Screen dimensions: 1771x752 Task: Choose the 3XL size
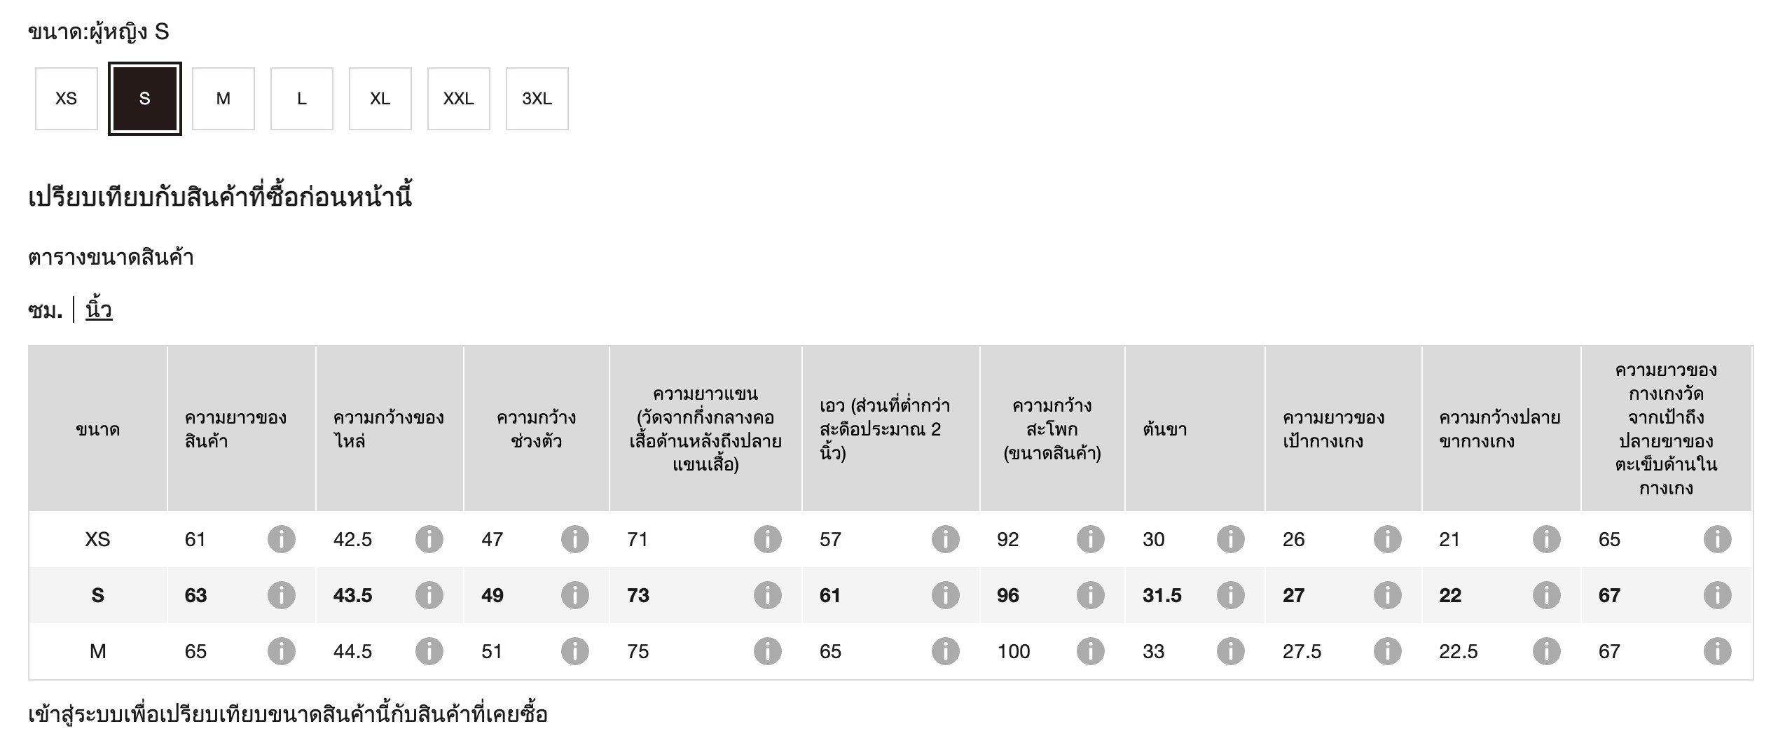coord(537,99)
